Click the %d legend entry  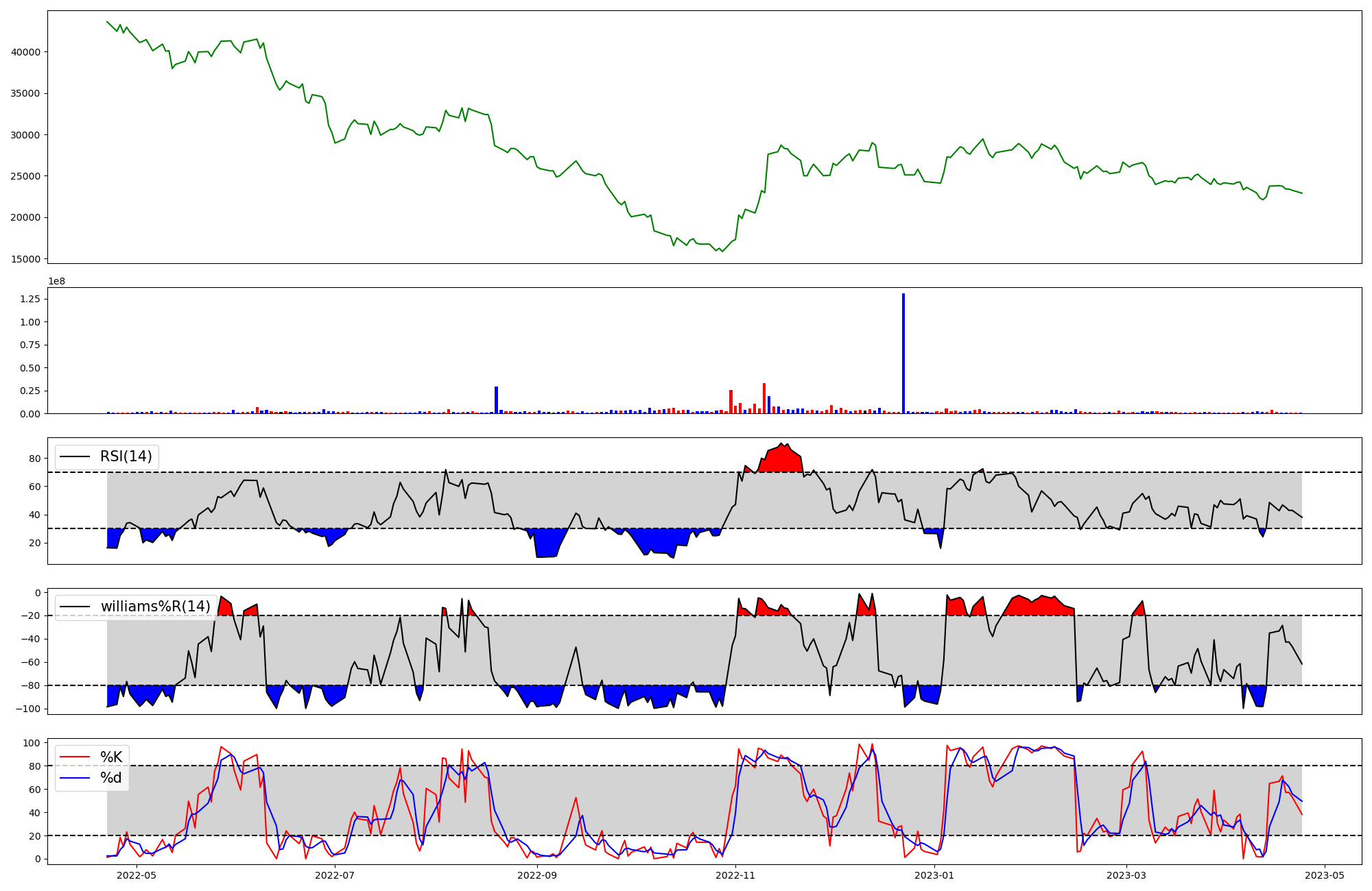tap(111, 778)
